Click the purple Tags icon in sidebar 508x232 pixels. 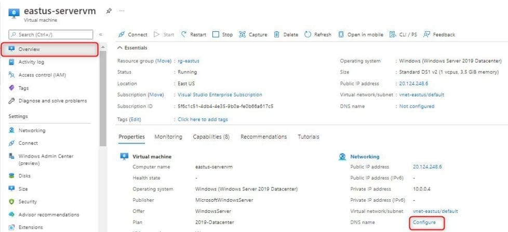11,88
